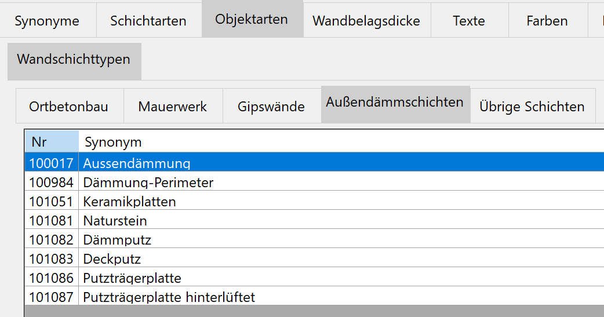Sort by the Nr column header
The width and height of the screenshot is (604, 317).
pos(52,141)
